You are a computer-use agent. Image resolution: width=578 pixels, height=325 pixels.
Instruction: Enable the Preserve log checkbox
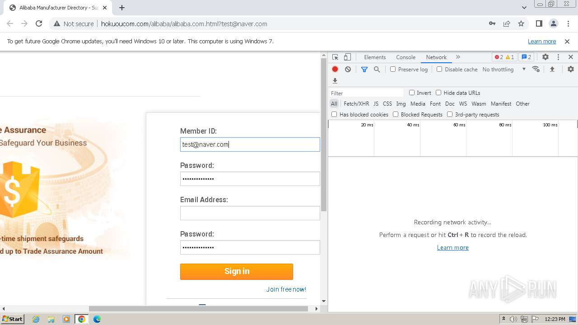393,69
